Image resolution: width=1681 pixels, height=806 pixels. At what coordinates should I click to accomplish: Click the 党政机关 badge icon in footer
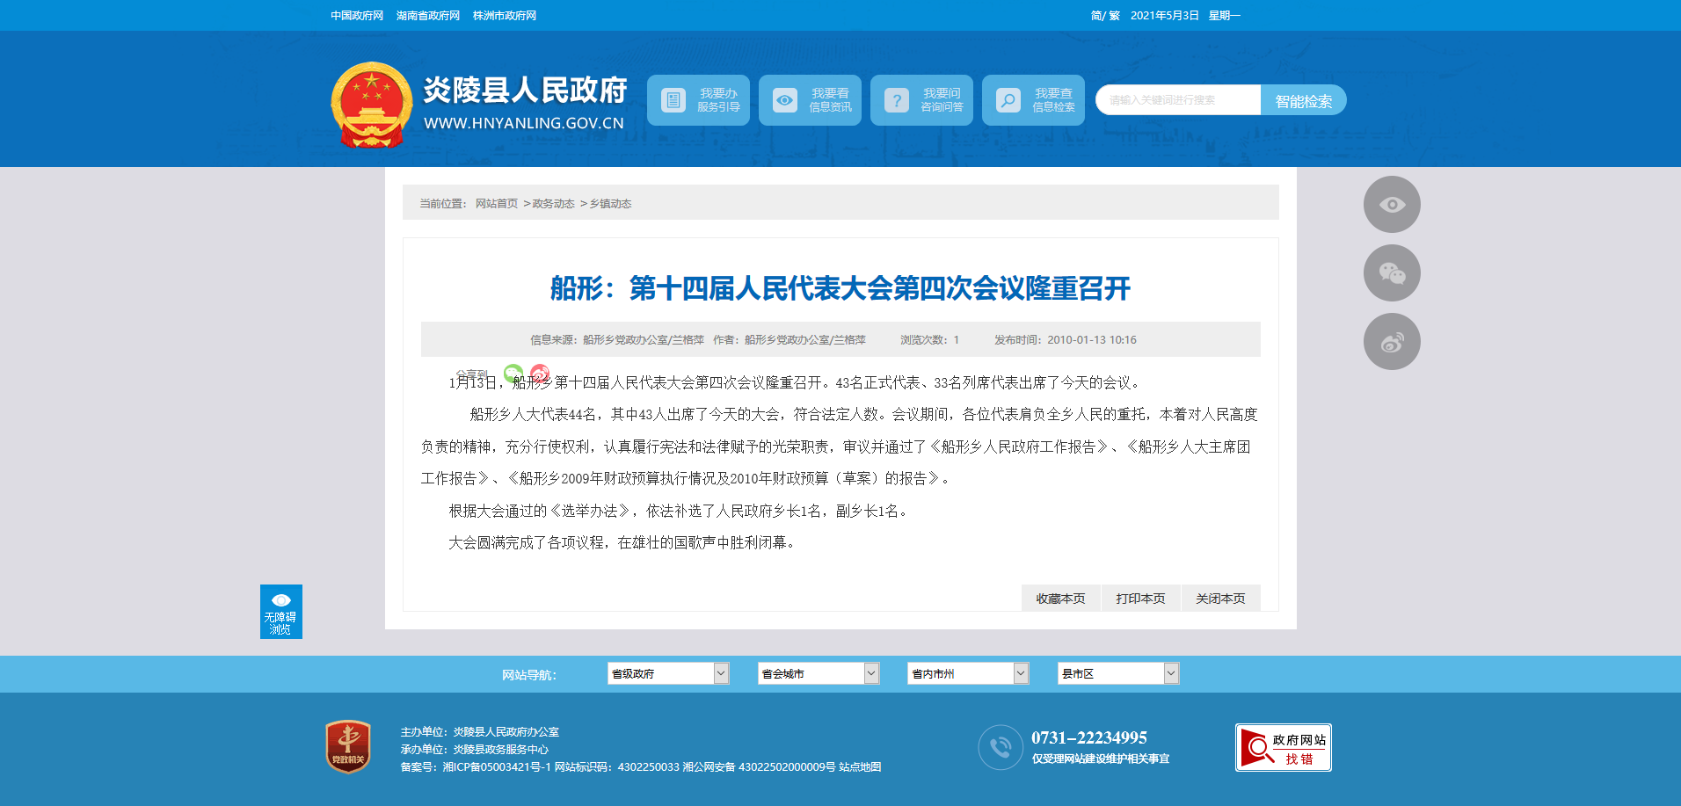coord(348,747)
